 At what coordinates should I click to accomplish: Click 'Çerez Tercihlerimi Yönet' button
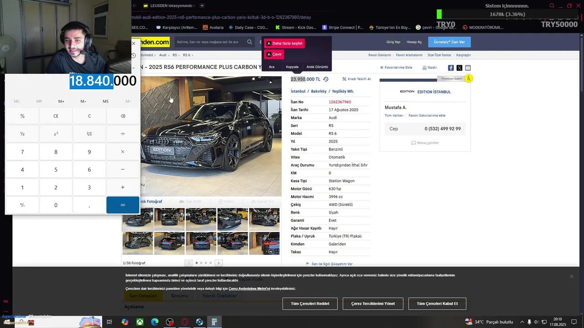(x=373, y=304)
